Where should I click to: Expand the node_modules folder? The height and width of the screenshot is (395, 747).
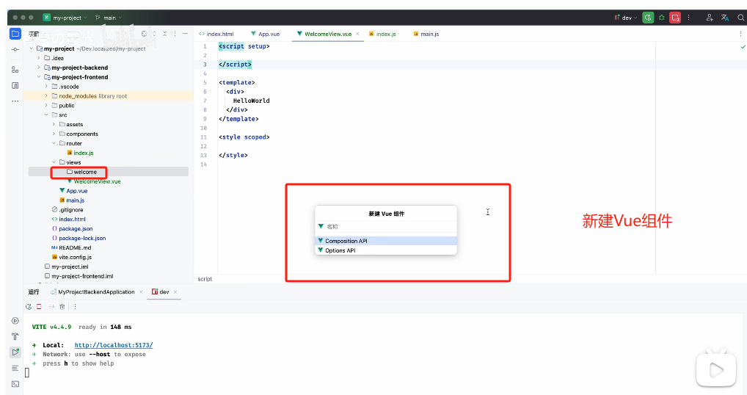tap(46, 95)
